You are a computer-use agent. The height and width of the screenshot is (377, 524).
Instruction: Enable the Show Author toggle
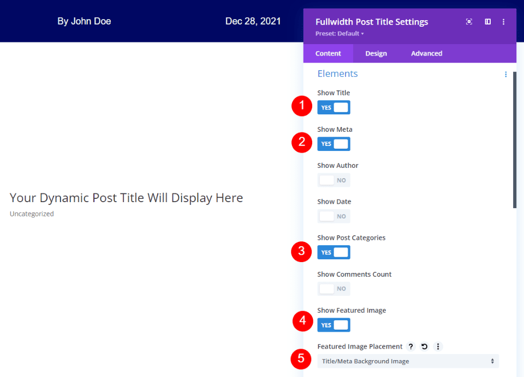(x=334, y=180)
